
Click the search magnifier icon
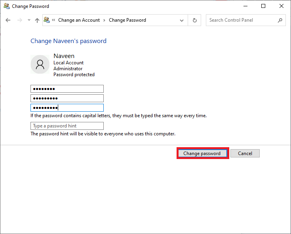point(280,20)
